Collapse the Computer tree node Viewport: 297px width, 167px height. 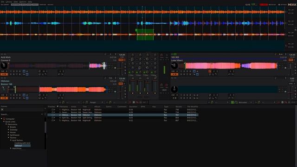point(1,119)
